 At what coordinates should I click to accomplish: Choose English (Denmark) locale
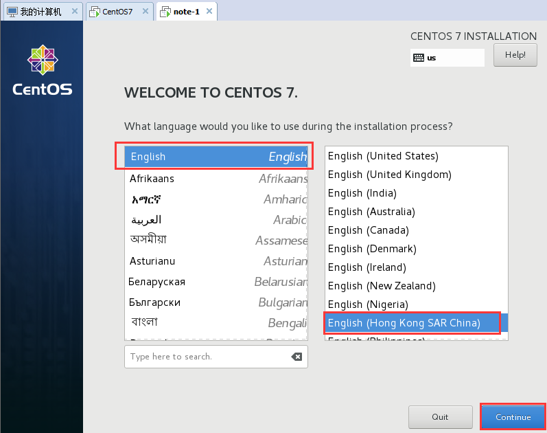click(416, 249)
